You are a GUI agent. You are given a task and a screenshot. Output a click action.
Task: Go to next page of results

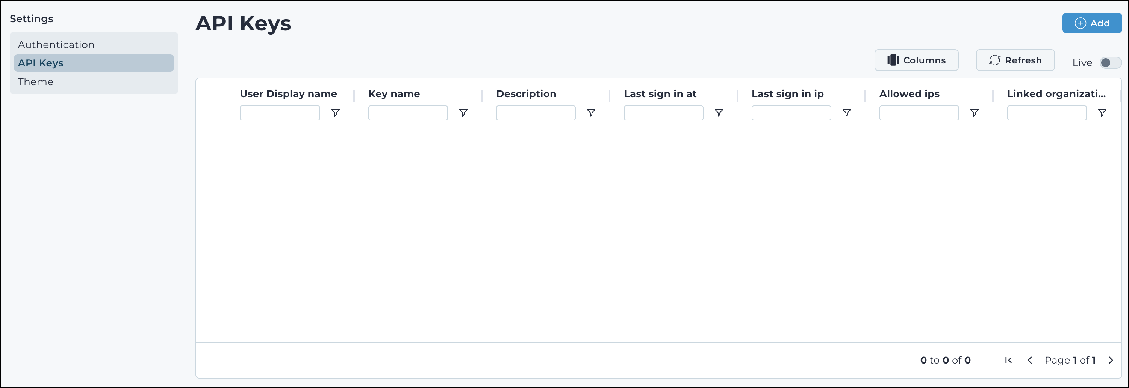click(x=1111, y=360)
